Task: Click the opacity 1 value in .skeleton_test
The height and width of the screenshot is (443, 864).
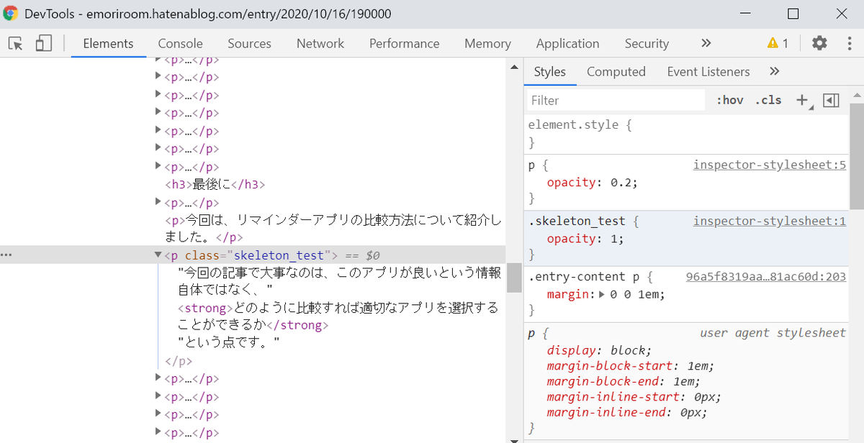Action: pos(614,238)
